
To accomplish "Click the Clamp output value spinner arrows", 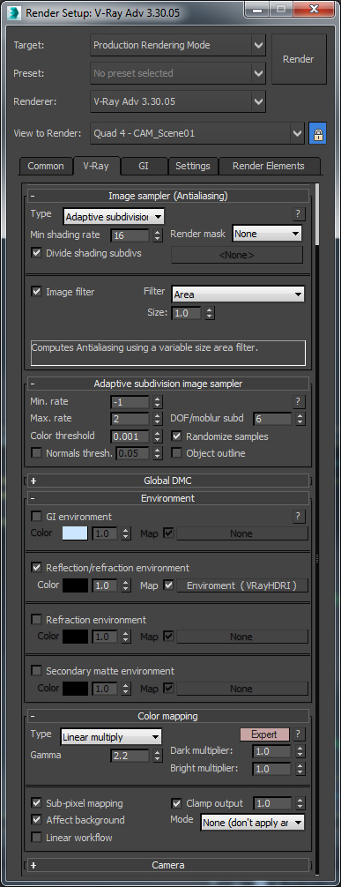I will coord(300,803).
